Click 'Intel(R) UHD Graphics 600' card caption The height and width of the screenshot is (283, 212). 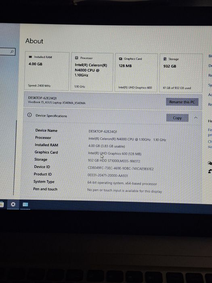[x=135, y=88]
